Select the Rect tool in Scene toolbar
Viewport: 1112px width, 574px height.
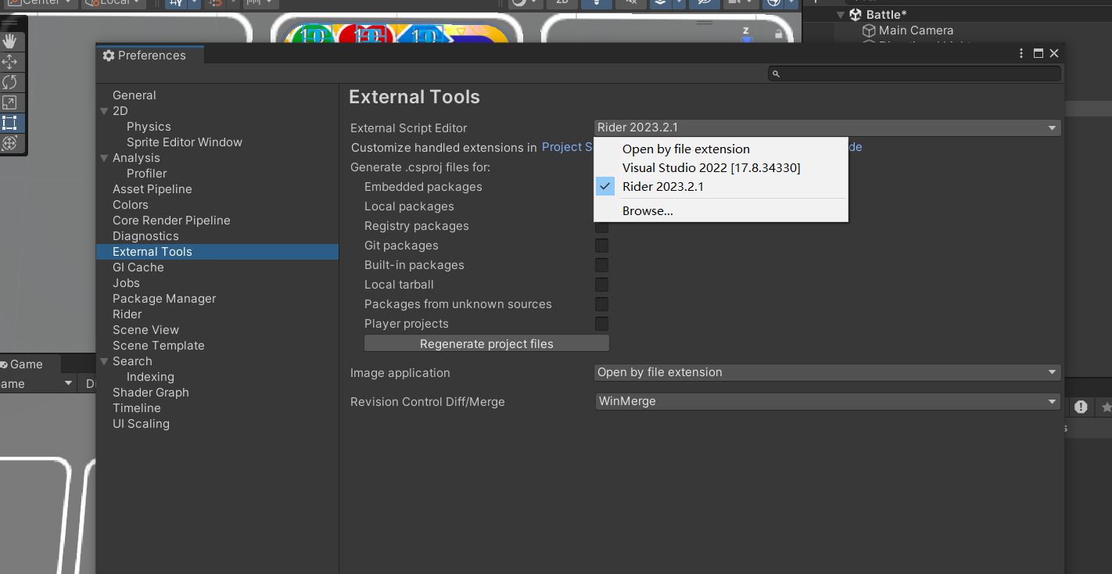point(10,123)
